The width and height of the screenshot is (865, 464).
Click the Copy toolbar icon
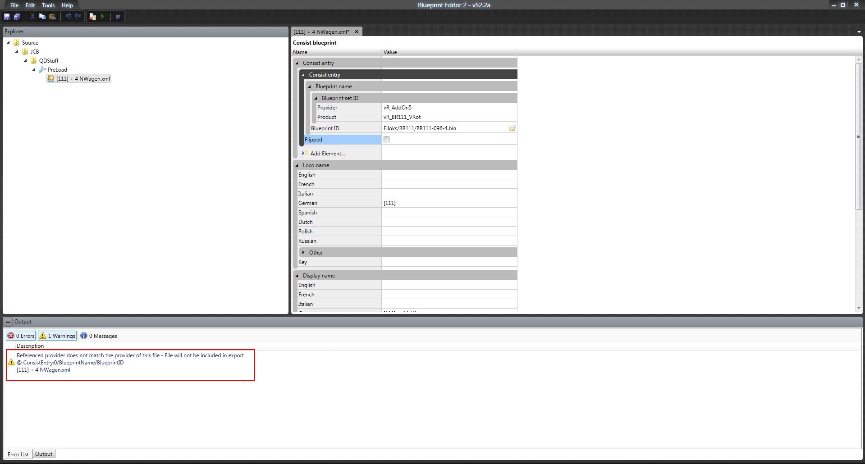click(x=42, y=17)
